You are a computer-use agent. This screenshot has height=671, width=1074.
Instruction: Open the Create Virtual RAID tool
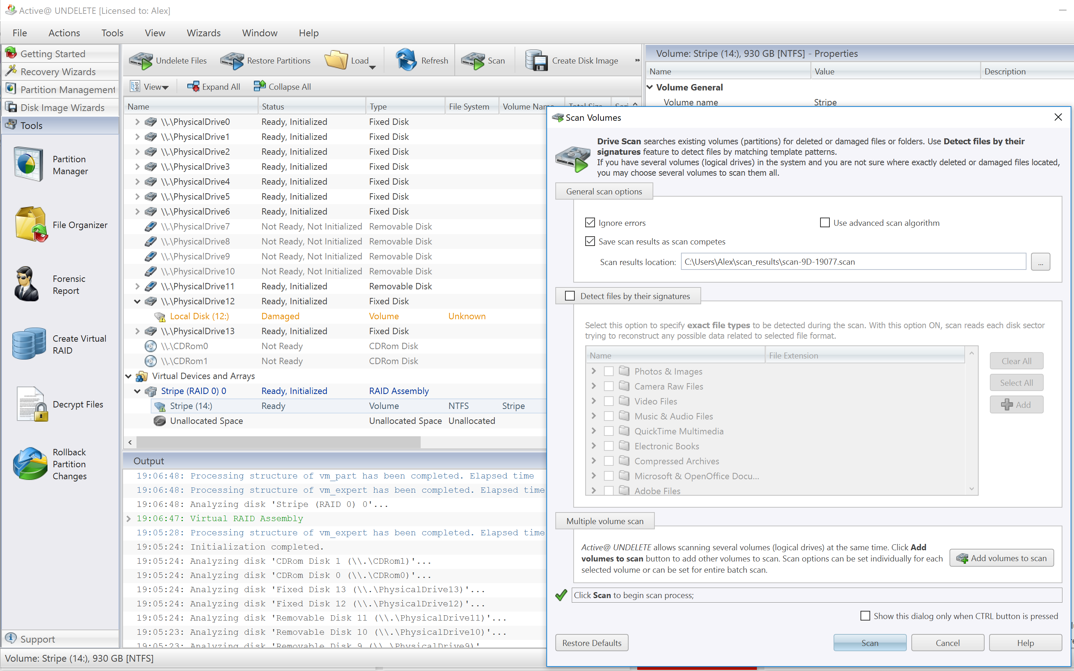(x=60, y=344)
